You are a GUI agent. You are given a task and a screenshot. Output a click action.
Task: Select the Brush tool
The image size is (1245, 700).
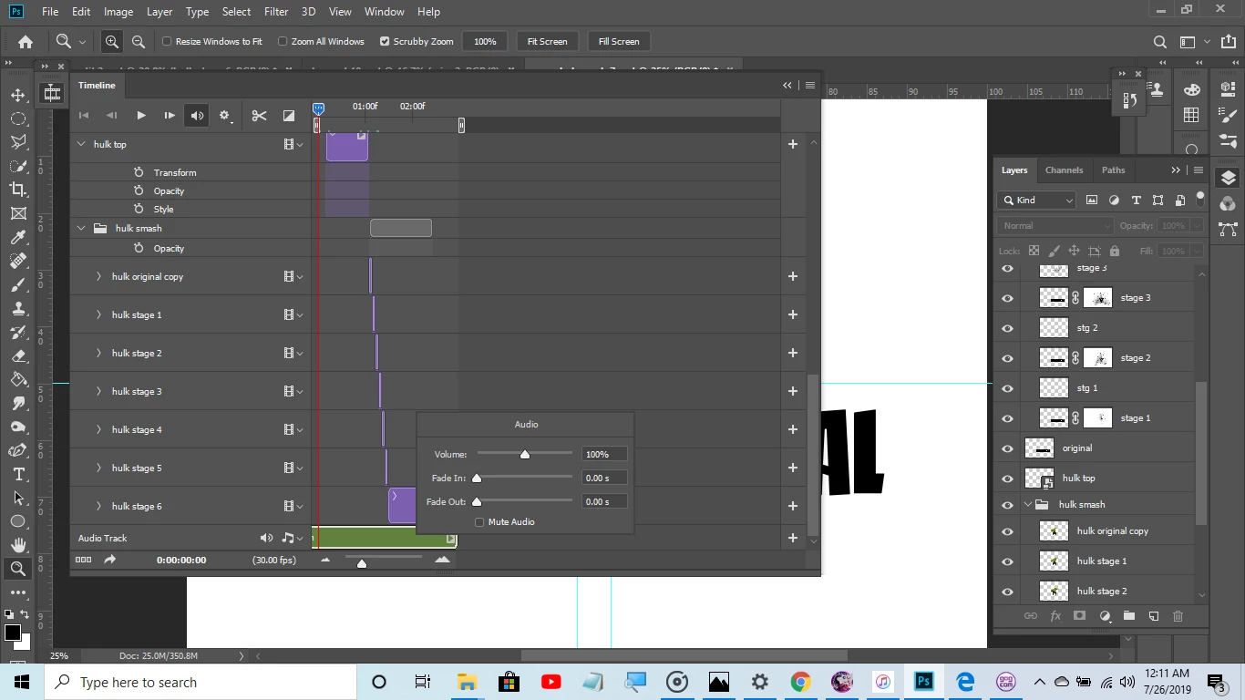point(17,284)
